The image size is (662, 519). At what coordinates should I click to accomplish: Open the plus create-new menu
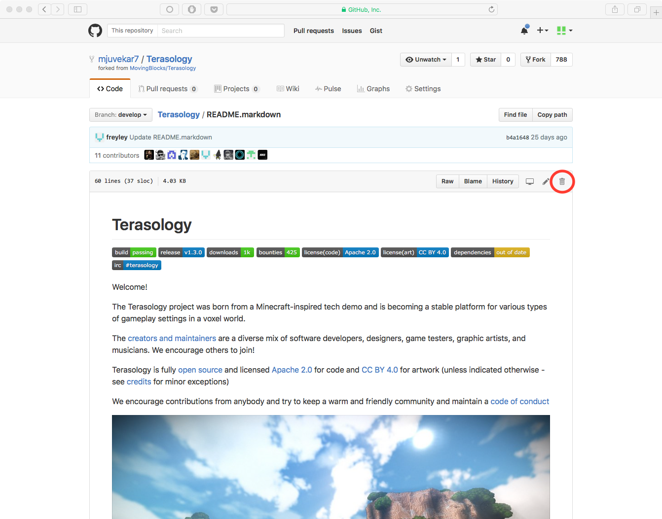tap(542, 30)
